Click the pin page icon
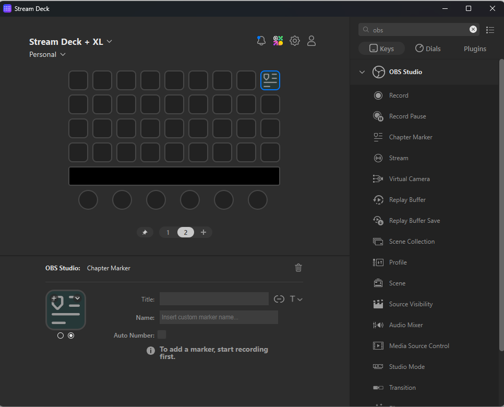 (x=145, y=232)
